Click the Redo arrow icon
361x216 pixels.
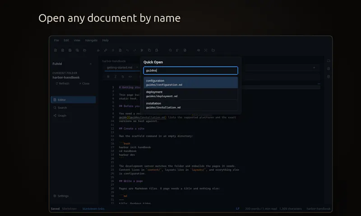(134, 50)
